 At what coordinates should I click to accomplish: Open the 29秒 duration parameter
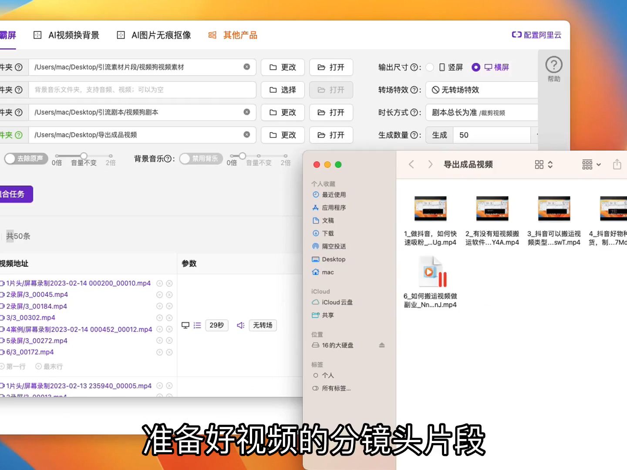tap(216, 325)
